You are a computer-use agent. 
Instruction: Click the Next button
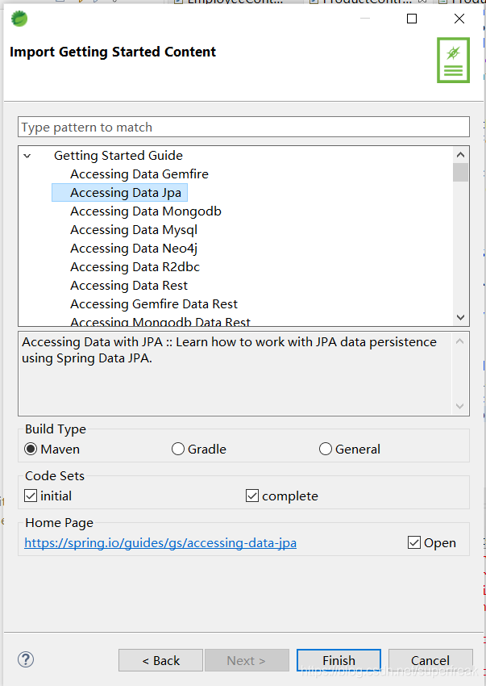pyautogui.click(x=247, y=660)
